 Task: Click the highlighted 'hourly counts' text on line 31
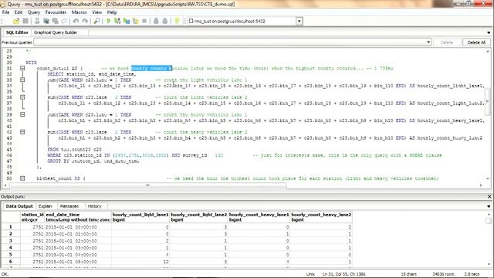(x=151, y=69)
